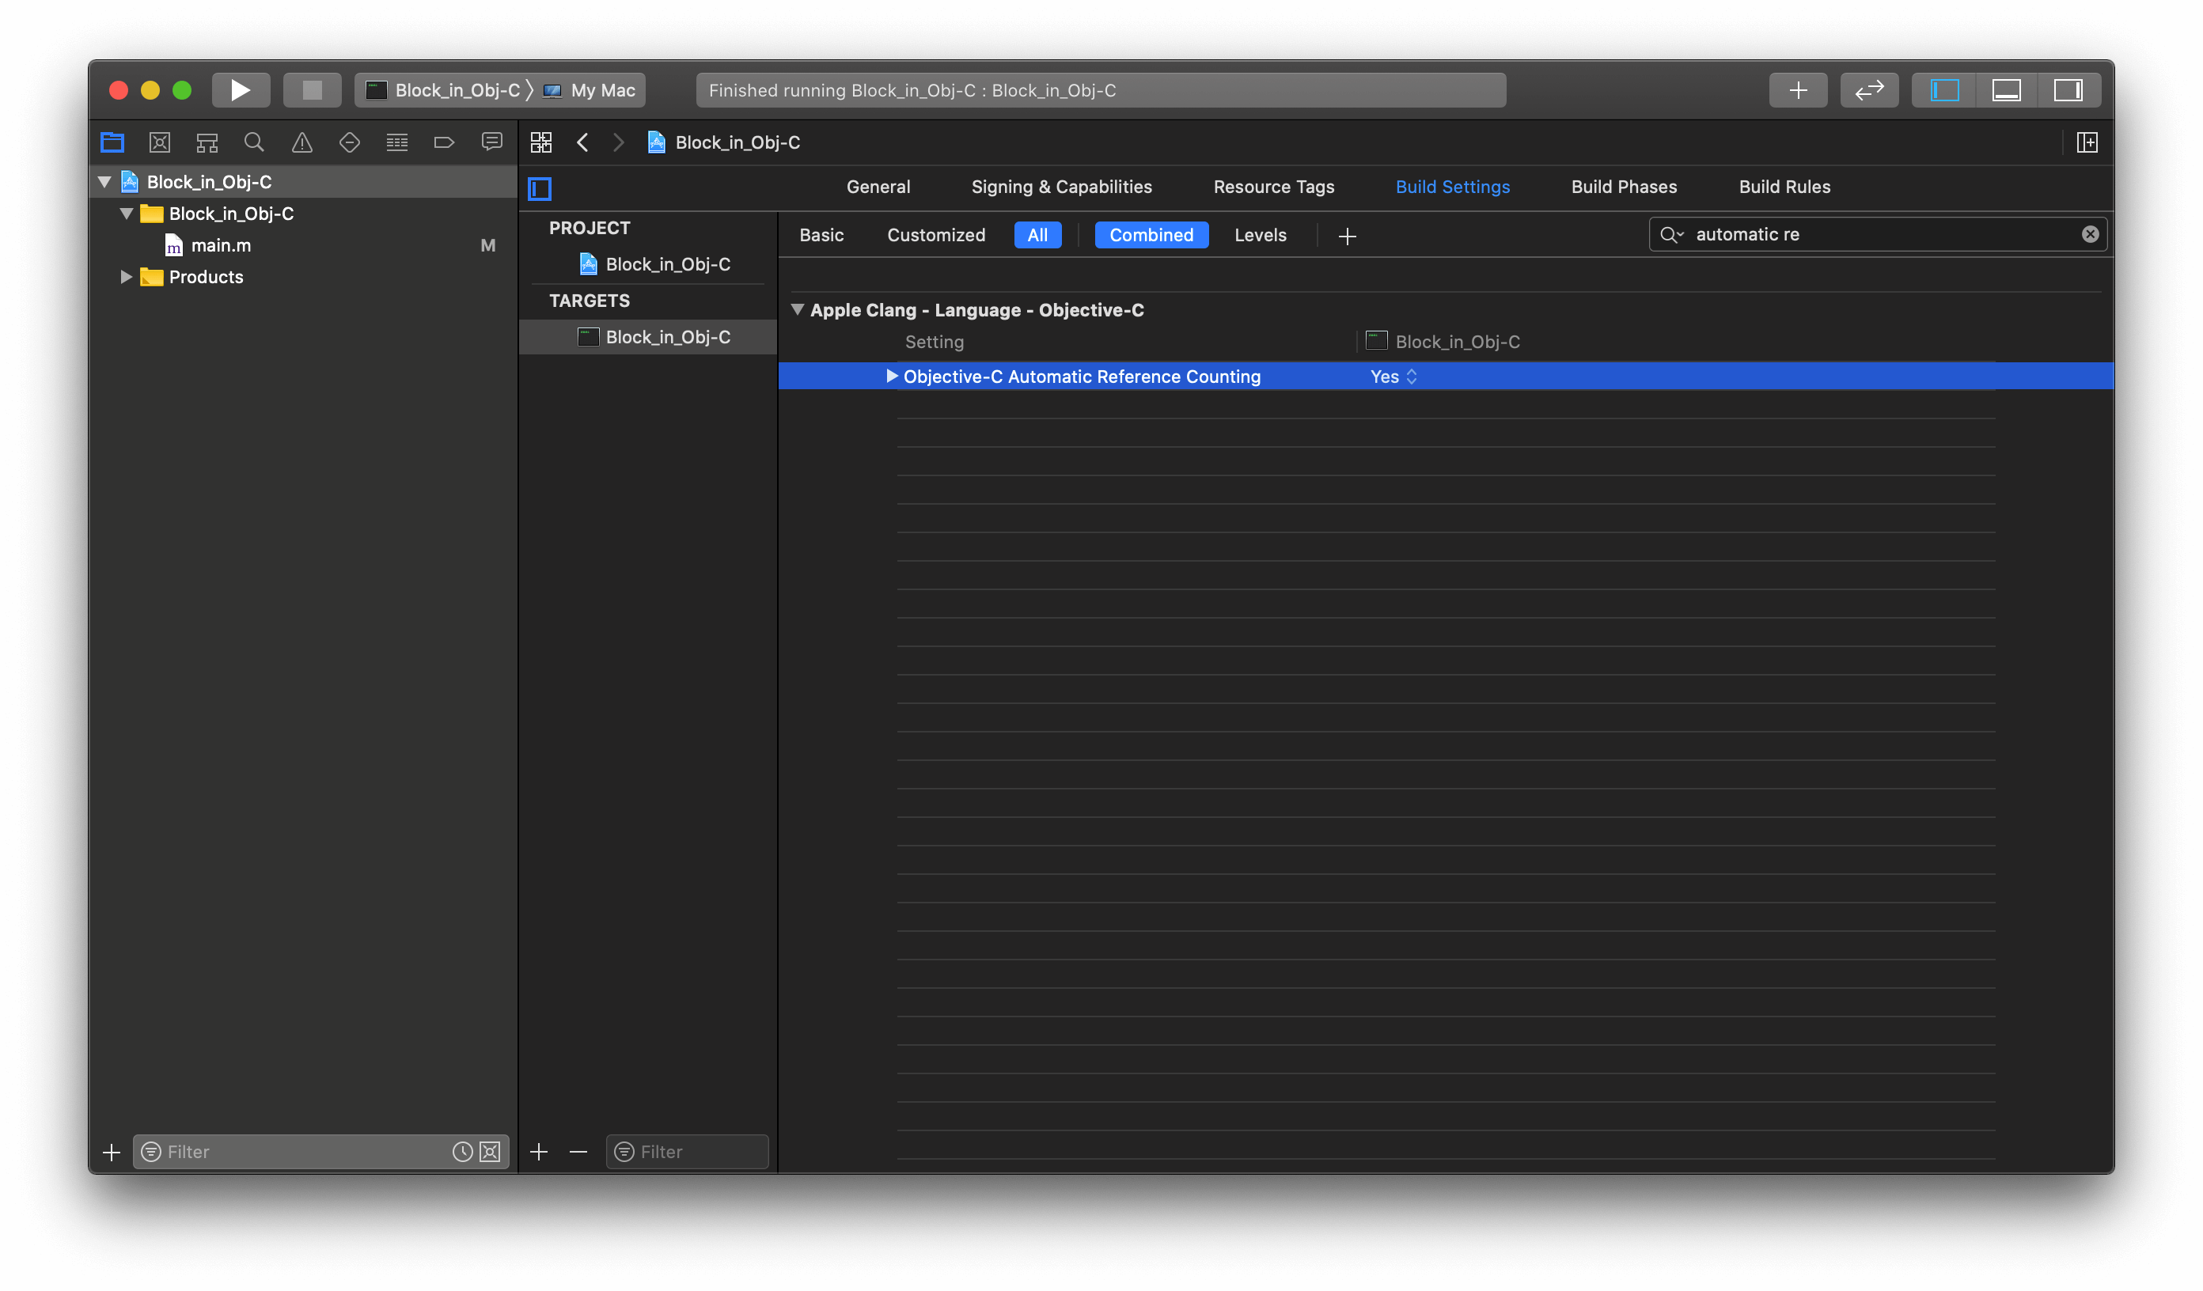This screenshot has width=2203, height=1291.
Task: Expand the Products folder
Action: click(126, 277)
